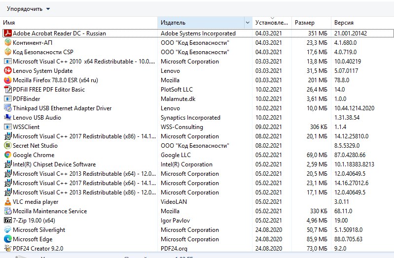Click the Mozilla Firefox 78.8.0 ESR icon
The height and width of the screenshot is (258, 394).
tap(8, 80)
